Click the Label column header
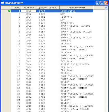This screenshot has height=112, width=109. (x=54, y=8)
